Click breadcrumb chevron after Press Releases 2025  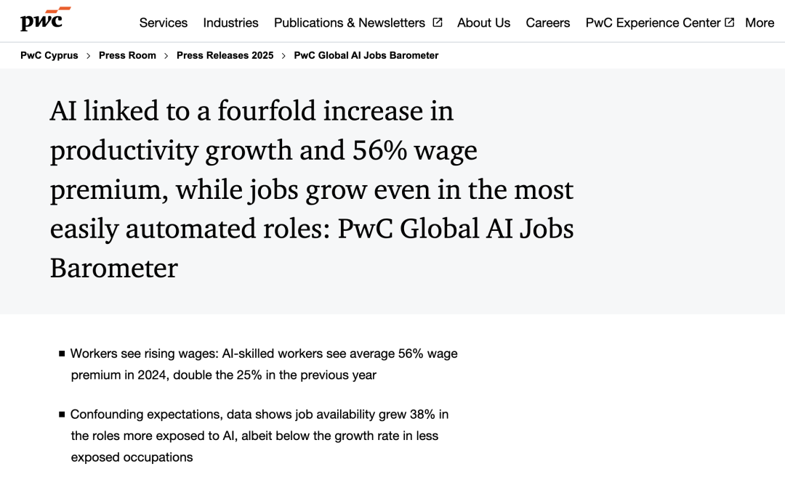point(284,56)
